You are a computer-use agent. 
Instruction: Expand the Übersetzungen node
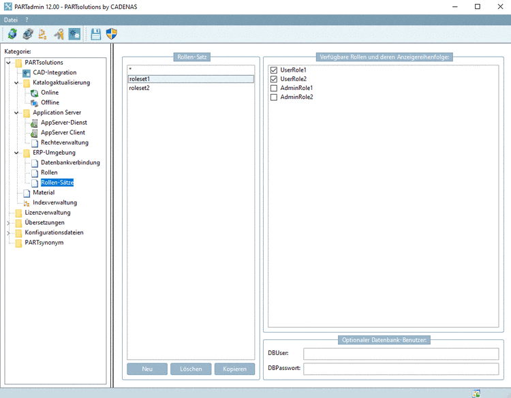[9, 223]
